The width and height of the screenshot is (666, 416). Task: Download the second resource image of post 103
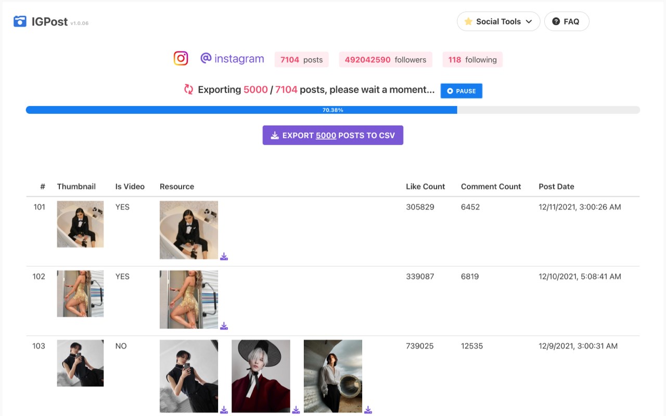(296, 410)
